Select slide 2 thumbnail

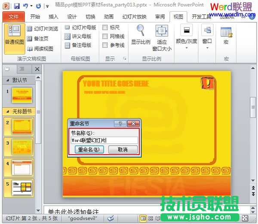(22, 127)
